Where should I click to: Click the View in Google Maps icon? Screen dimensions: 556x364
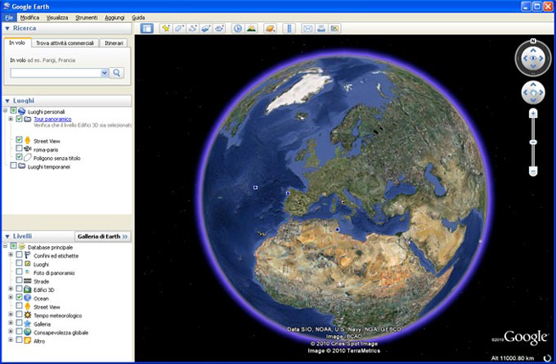tap(334, 28)
